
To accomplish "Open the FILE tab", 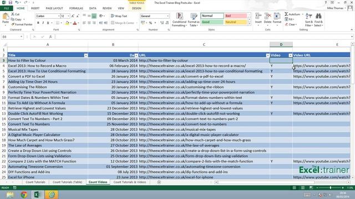I will (7, 8).
